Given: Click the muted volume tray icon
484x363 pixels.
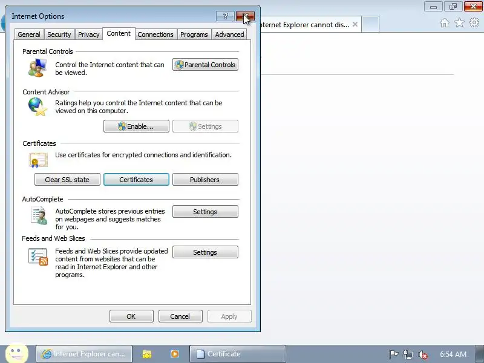Looking at the screenshot, I should [423, 355].
